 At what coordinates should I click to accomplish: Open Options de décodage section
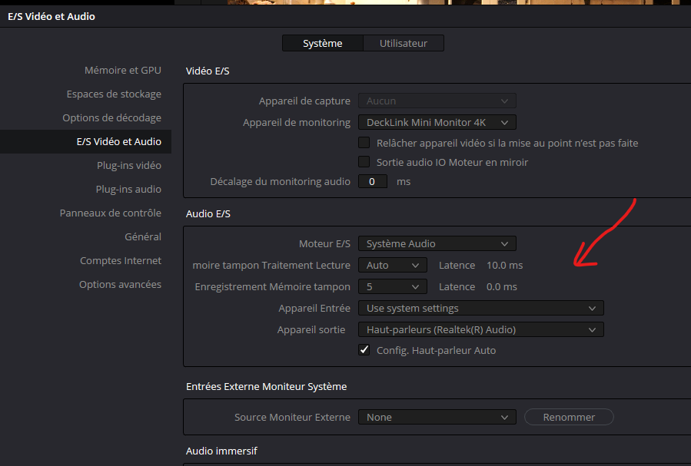coord(111,118)
